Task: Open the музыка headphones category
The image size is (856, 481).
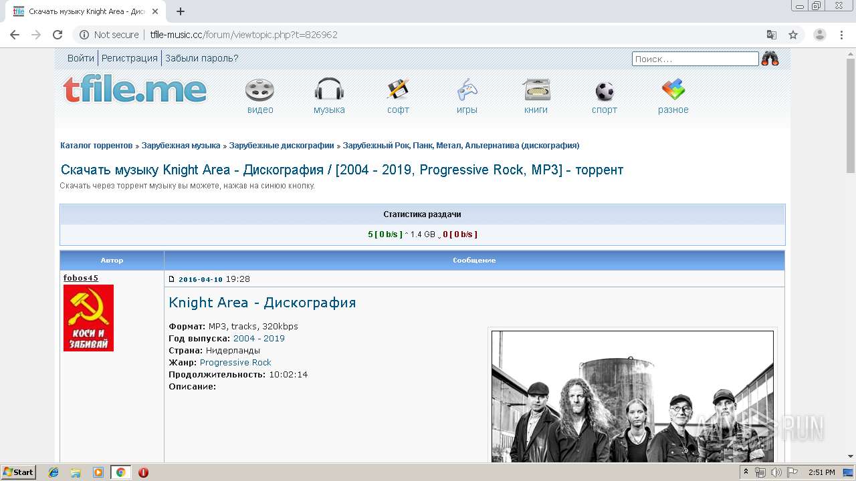Action: 329,90
